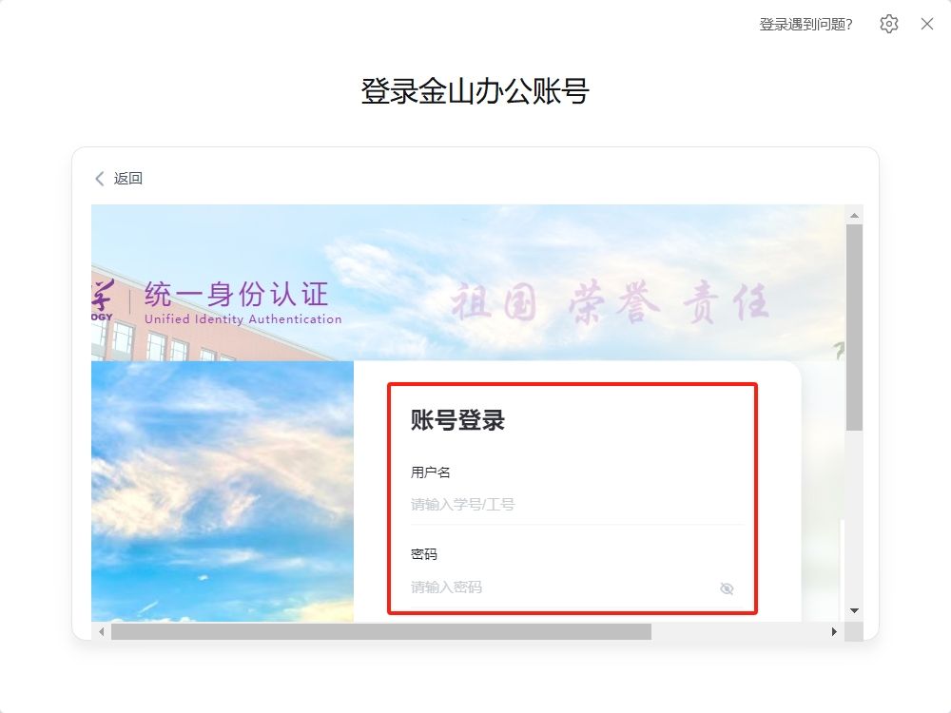Click the 用户名 field label

pyautogui.click(x=430, y=472)
